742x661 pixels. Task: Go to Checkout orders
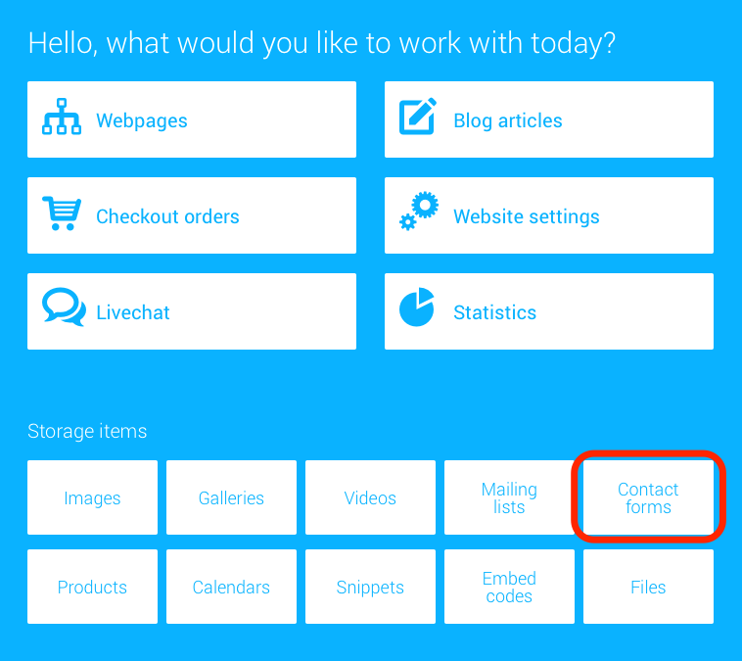click(192, 215)
